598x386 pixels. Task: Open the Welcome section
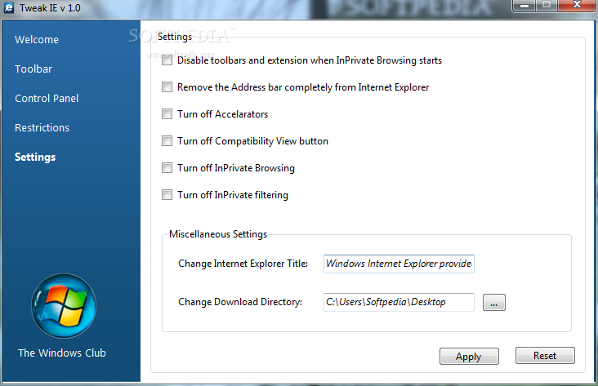37,40
